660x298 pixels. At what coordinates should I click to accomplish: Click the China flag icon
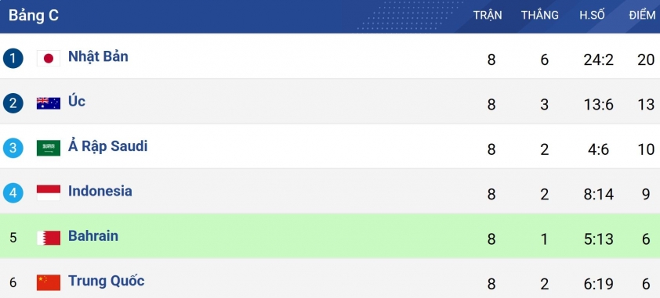click(49, 282)
